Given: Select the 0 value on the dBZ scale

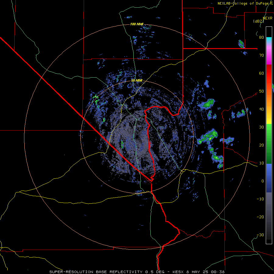Looking at the screenshot, I should [263, 181].
